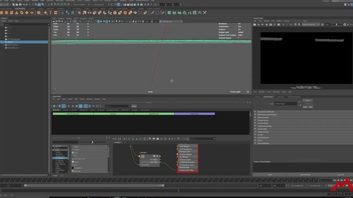Create a polygon disc from the shelf
Screen dimensions: 353x198
pyautogui.click(x=32, y=13)
